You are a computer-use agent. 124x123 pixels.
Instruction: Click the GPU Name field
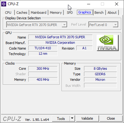click(x=60, y=37)
